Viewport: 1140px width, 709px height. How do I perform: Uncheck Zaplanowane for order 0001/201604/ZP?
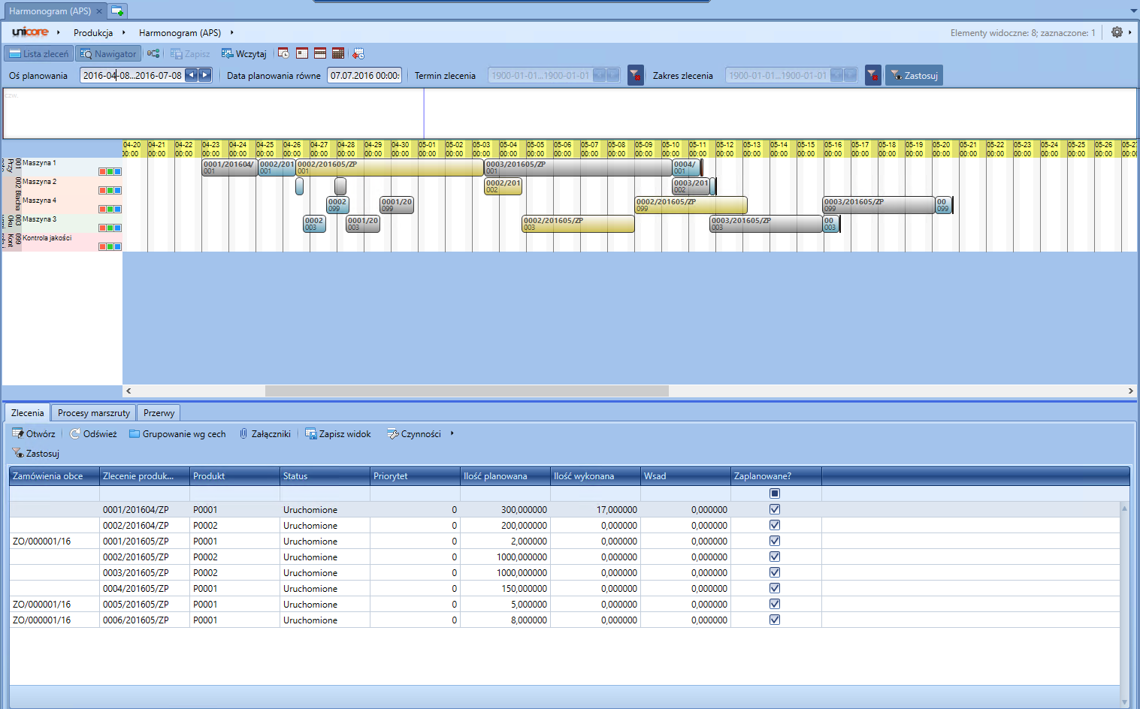[775, 509]
